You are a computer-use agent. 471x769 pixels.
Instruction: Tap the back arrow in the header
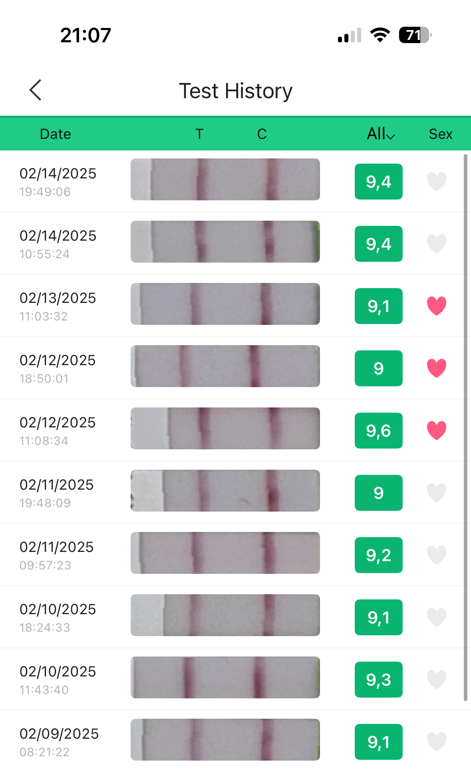[x=36, y=90]
